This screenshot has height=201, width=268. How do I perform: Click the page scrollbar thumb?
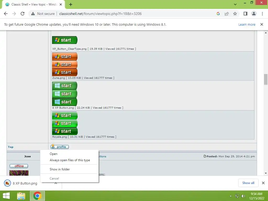[266, 79]
